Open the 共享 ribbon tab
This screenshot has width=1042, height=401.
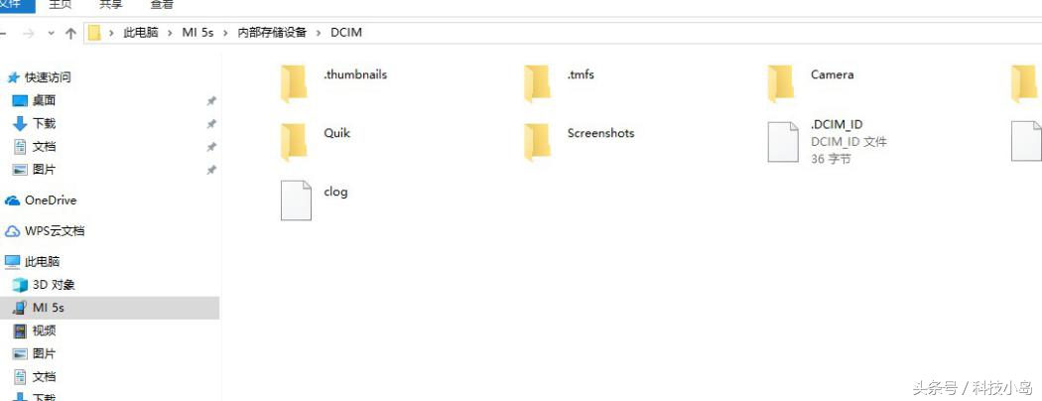pos(110,5)
